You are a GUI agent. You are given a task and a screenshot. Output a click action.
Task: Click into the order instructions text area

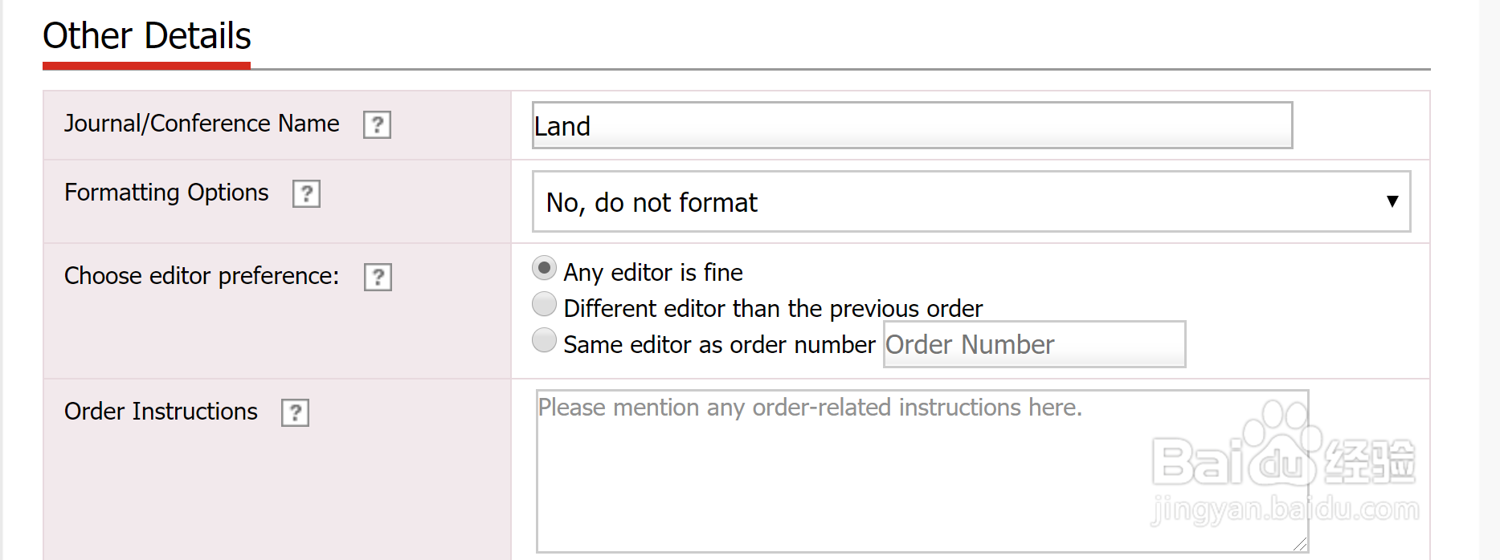point(922,472)
